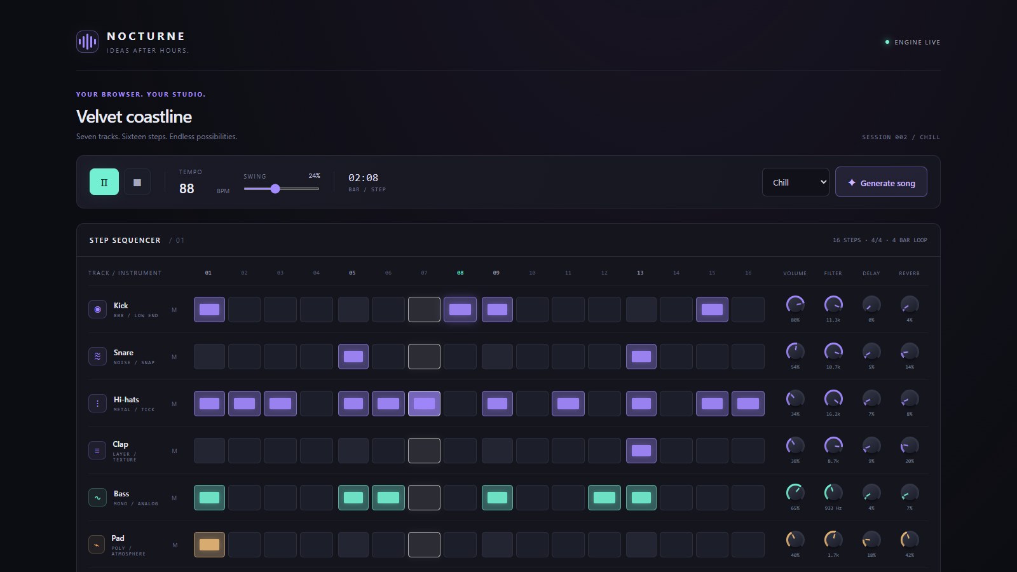Toggle Clap step 13 off
The image size is (1017, 572).
click(x=641, y=451)
